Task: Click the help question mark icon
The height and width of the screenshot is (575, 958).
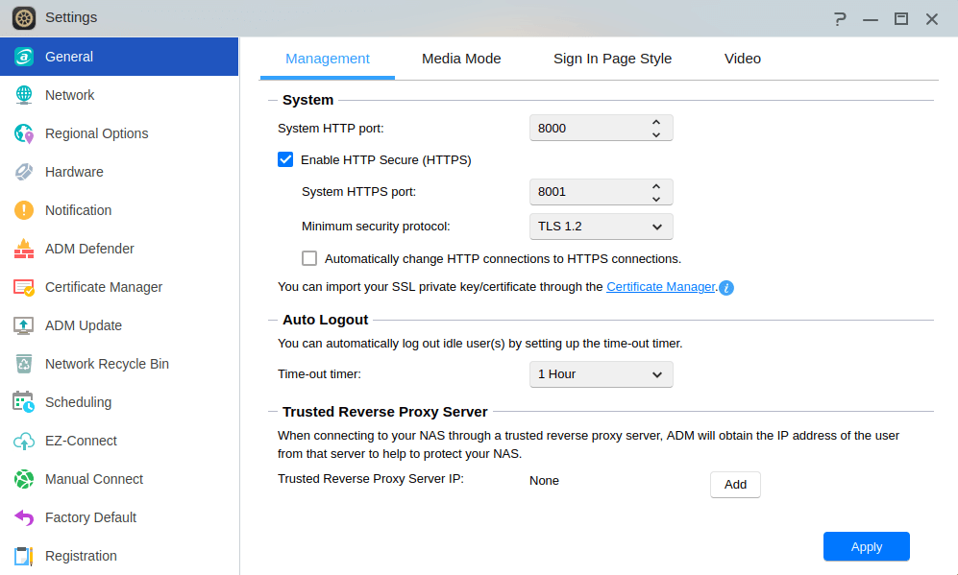Action: (840, 19)
